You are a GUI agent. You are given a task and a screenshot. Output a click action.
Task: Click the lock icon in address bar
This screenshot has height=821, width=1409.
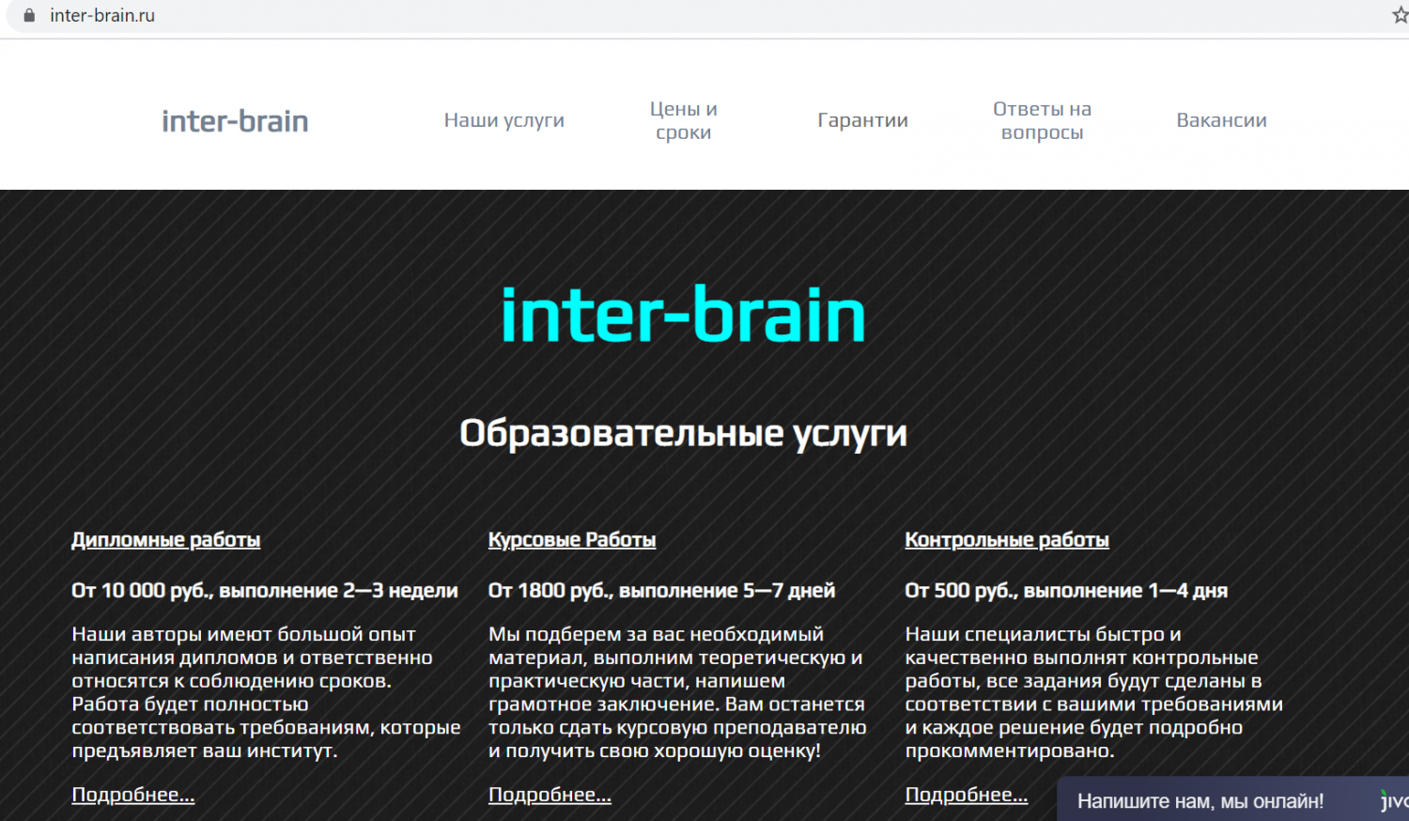pos(29,15)
